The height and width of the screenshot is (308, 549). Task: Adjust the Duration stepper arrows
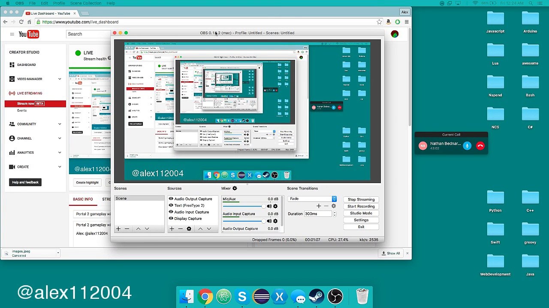pyautogui.click(x=335, y=214)
